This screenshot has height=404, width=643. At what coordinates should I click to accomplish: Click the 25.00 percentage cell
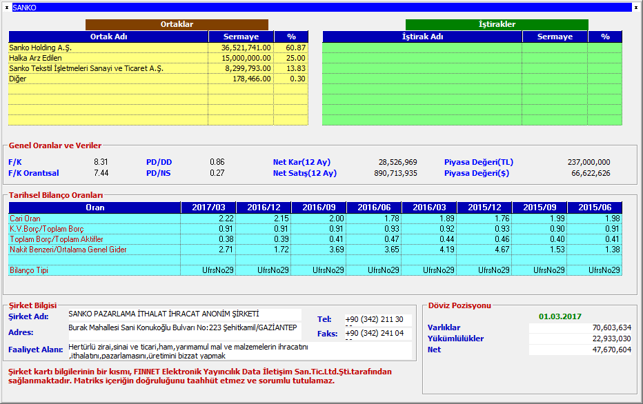(296, 58)
